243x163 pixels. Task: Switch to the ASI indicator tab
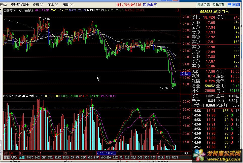pyautogui.click(x=90, y=157)
